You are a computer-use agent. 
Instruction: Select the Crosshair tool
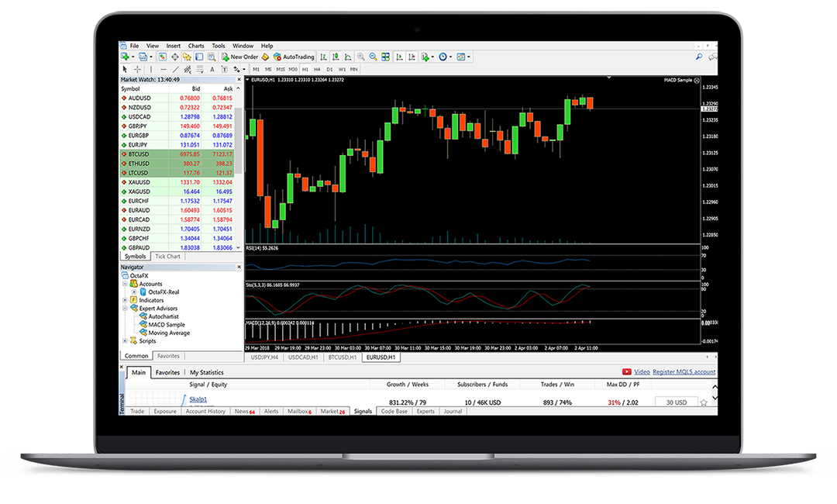[137, 70]
